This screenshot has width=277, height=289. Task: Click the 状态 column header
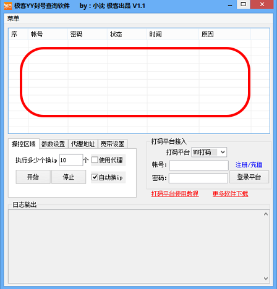pos(127,34)
